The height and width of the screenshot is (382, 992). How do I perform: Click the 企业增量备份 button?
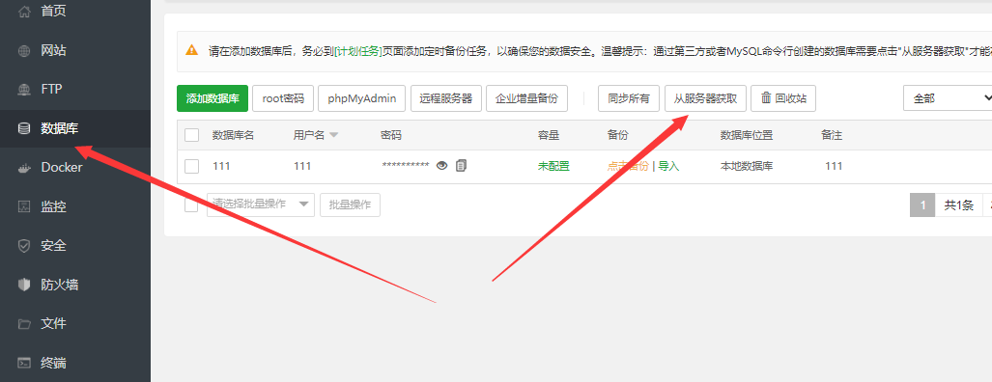click(526, 98)
